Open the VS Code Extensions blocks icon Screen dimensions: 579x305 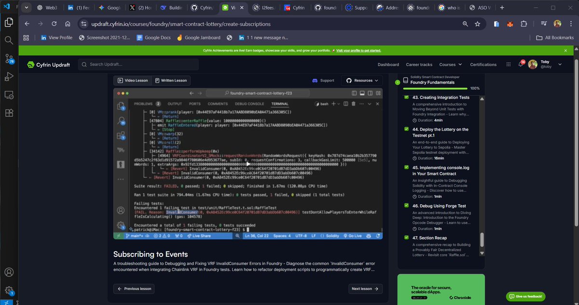[x=9, y=113]
